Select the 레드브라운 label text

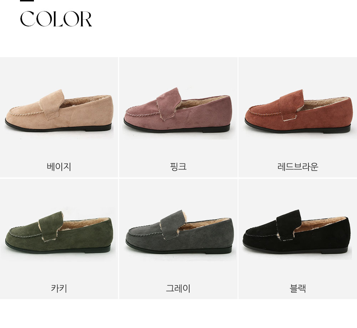[x=298, y=167]
